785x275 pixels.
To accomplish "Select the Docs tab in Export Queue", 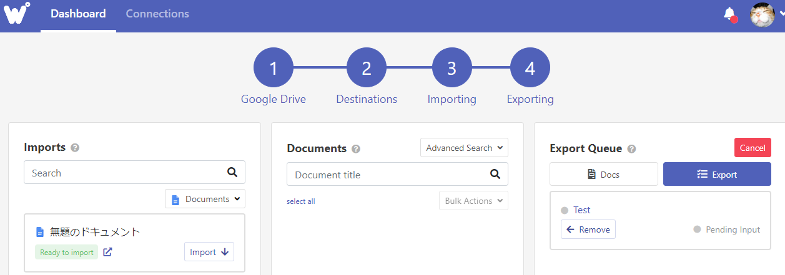I will pyautogui.click(x=603, y=175).
